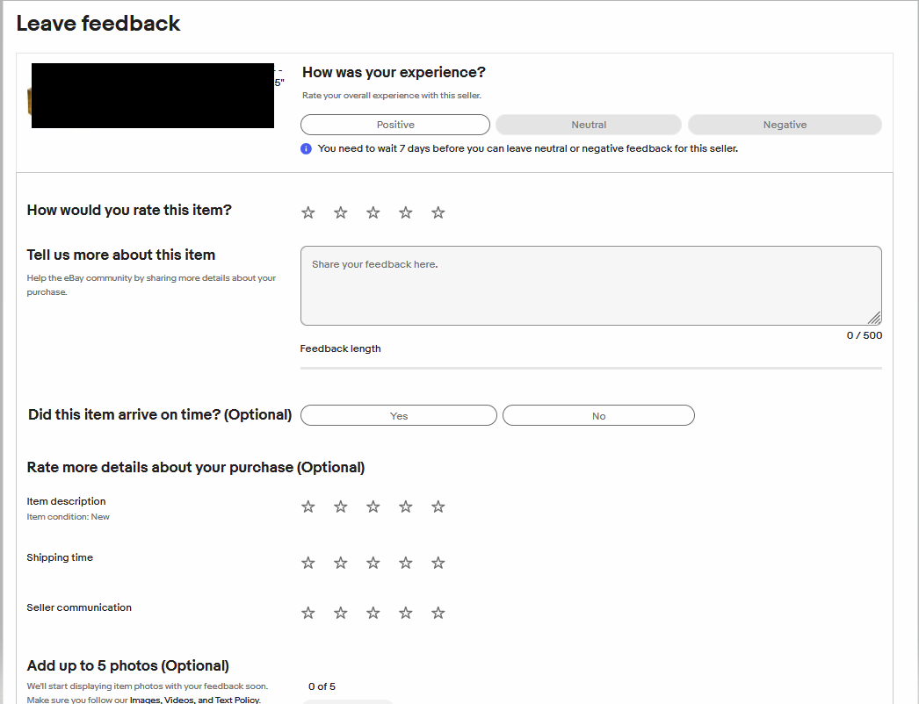The image size is (919, 704).
Task: Give Shipping time two stars
Action: [341, 563]
